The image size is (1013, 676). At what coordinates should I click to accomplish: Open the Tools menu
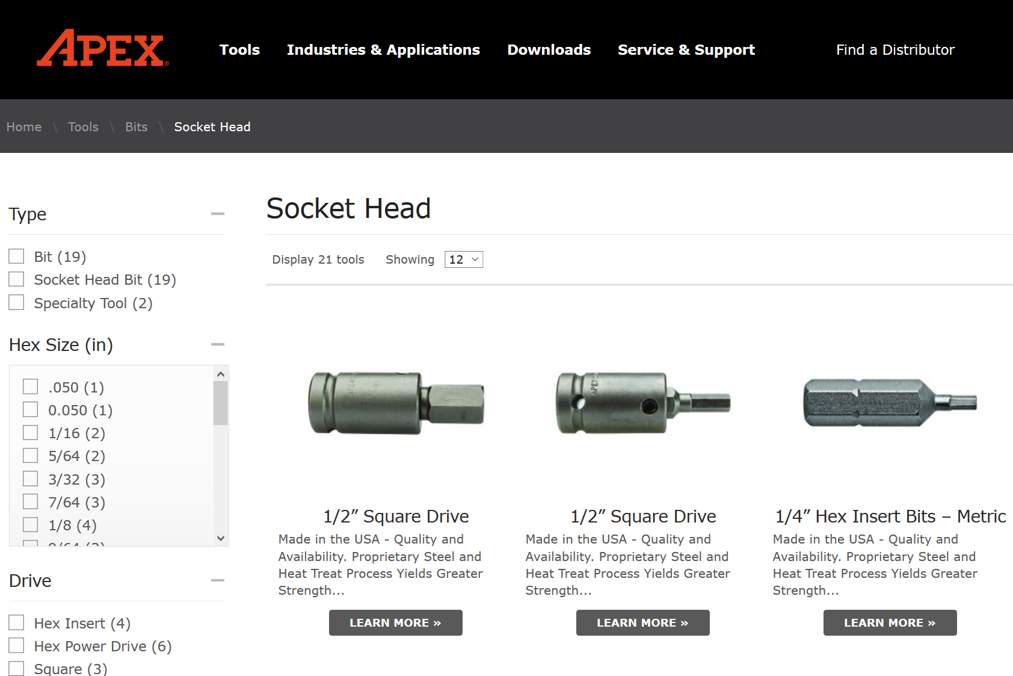[239, 50]
